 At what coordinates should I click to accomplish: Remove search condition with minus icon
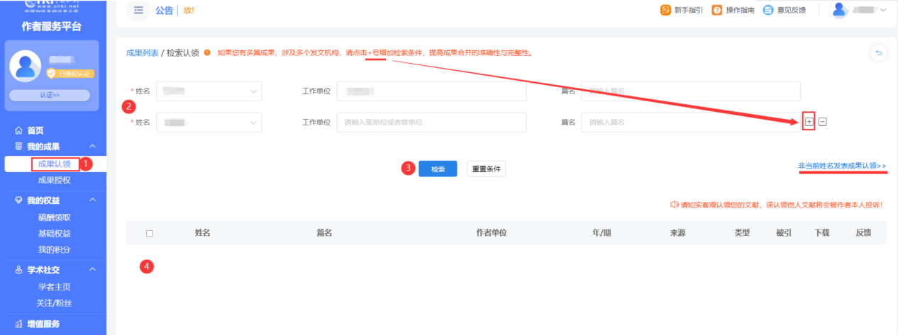pyautogui.click(x=823, y=122)
